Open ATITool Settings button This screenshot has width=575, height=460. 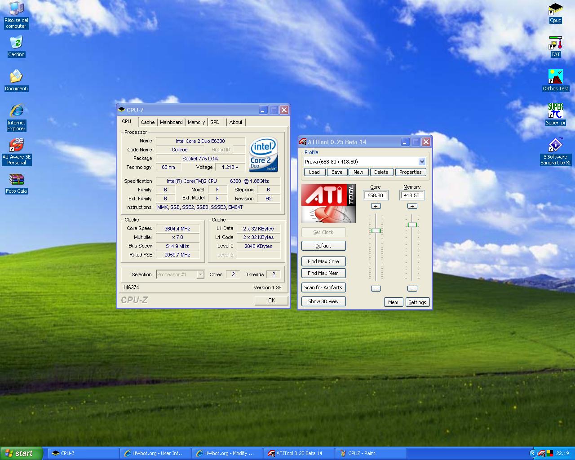[x=417, y=302]
